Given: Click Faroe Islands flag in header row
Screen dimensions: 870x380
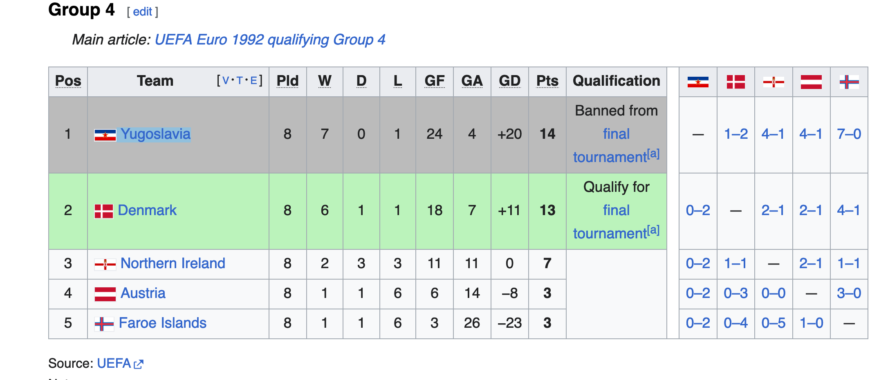Looking at the screenshot, I should (x=849, y=82).
